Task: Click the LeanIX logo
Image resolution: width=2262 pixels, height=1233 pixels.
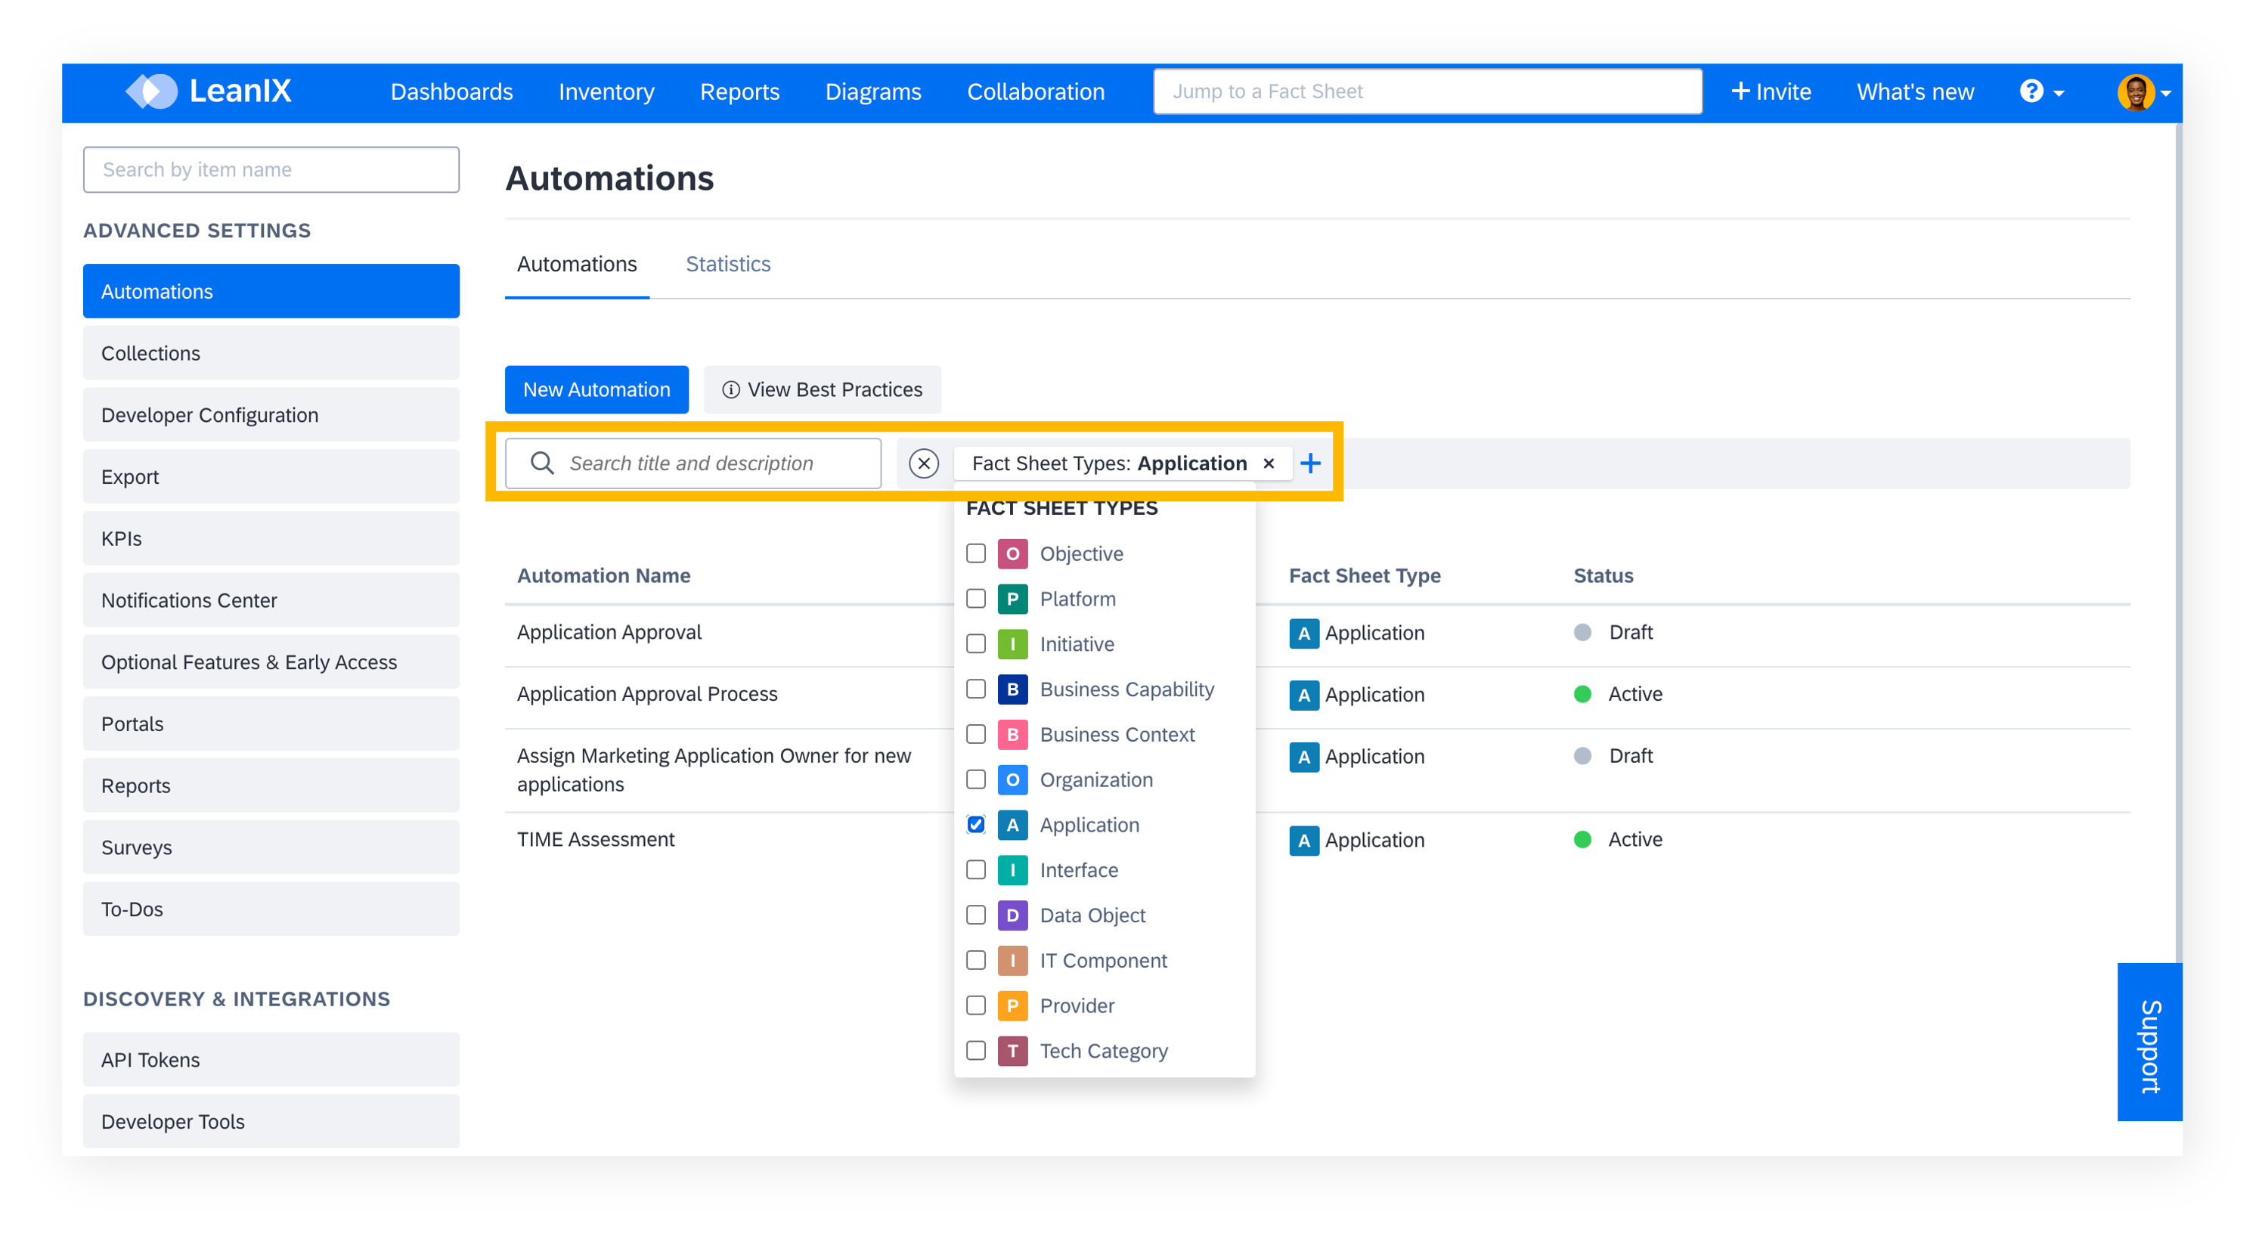Action: point(208,91)
